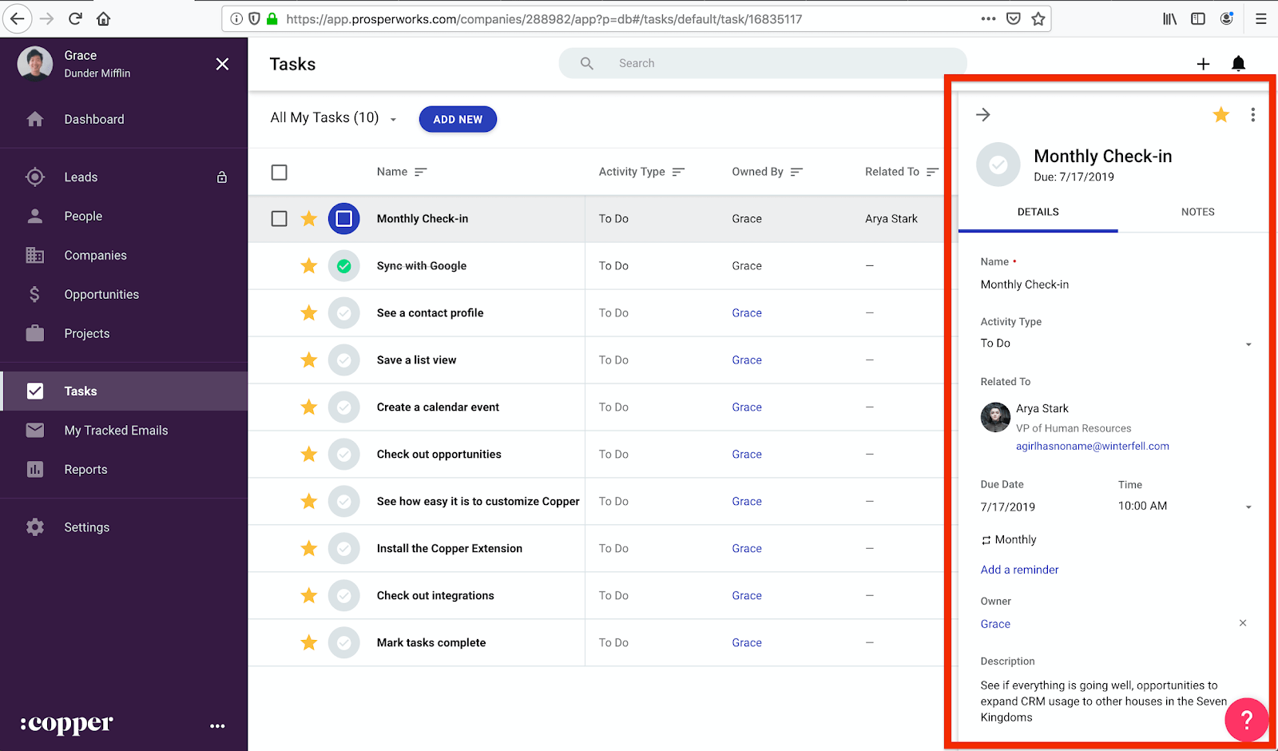Open the People person icon
The height and width of the screenshot is (751, 1278).
34,216
